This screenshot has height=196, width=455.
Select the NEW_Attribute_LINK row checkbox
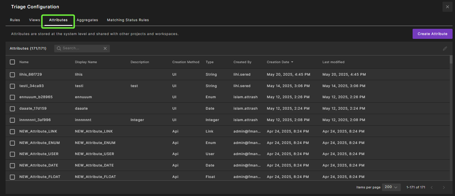[13, 131]
